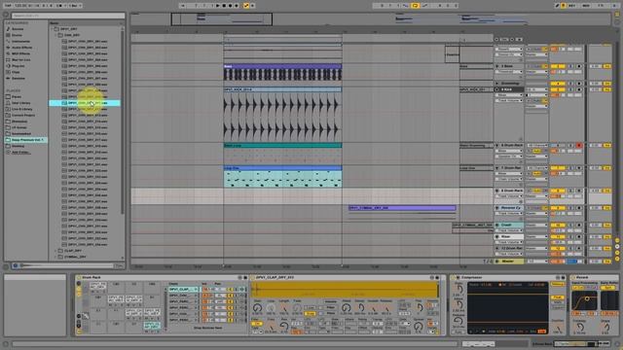Select the DPV1_KICK audio clip waveform
The height and width of the screenshot is (350, 623).
(282, 117)
